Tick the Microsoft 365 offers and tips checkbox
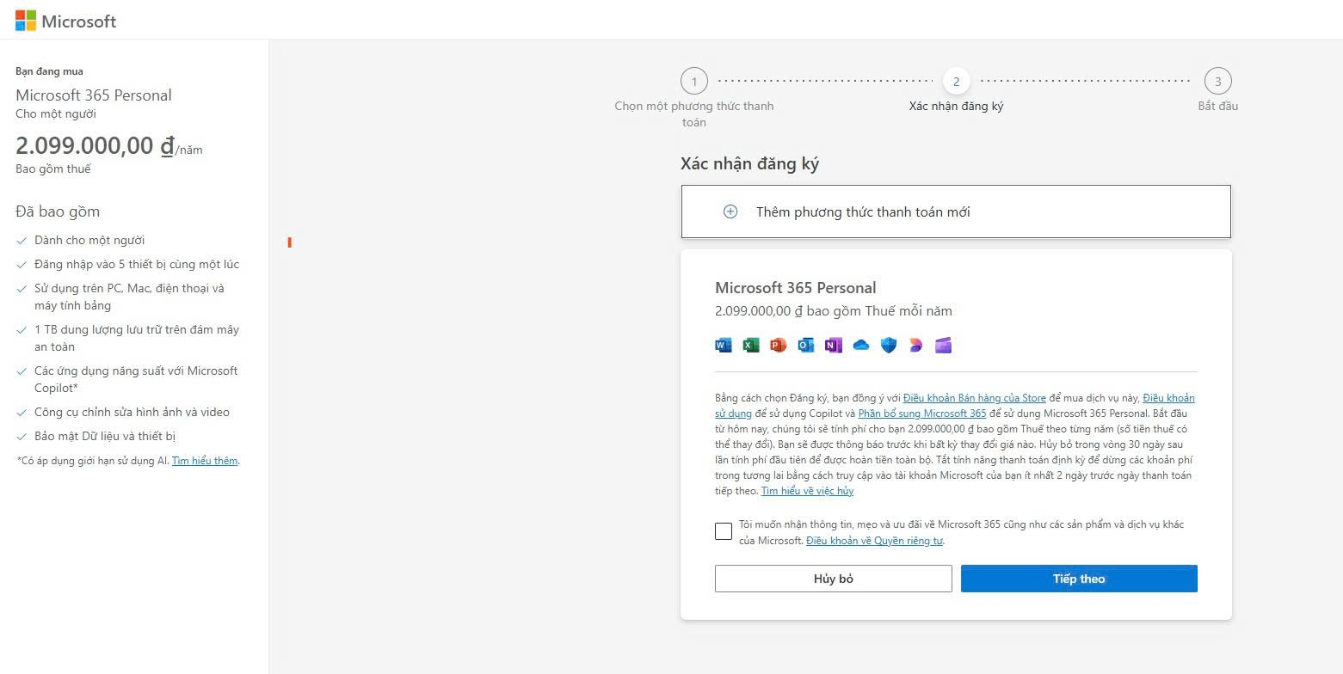This screenshot has width=1343, height=674. [x=724, y=531]
